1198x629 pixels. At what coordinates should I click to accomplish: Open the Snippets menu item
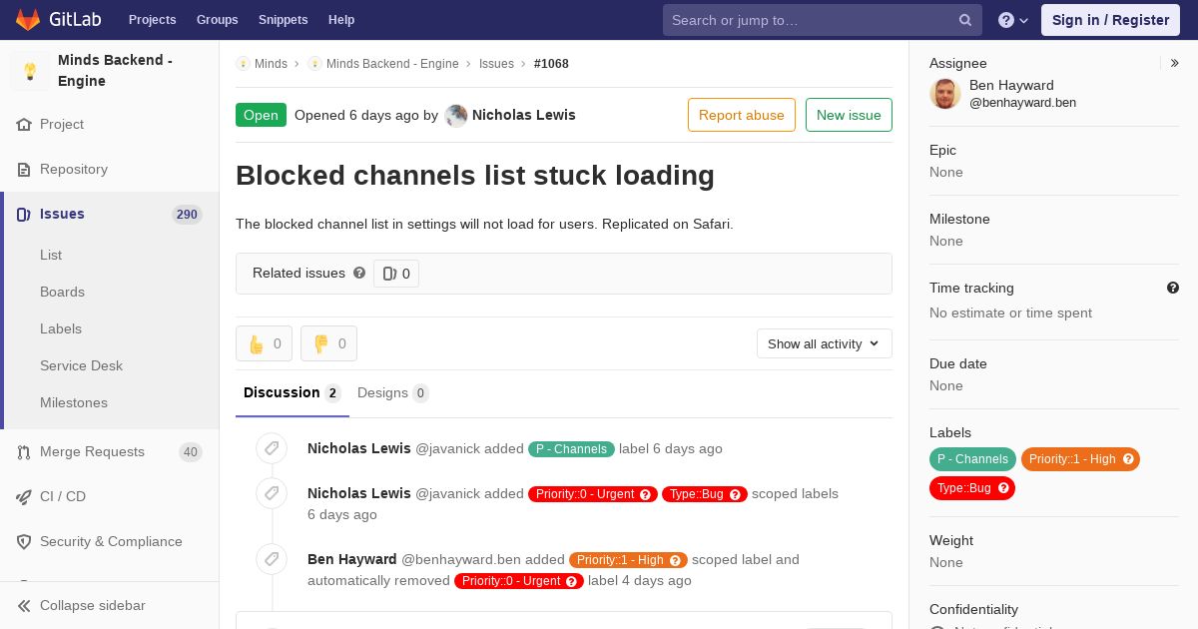coord(284,20)
